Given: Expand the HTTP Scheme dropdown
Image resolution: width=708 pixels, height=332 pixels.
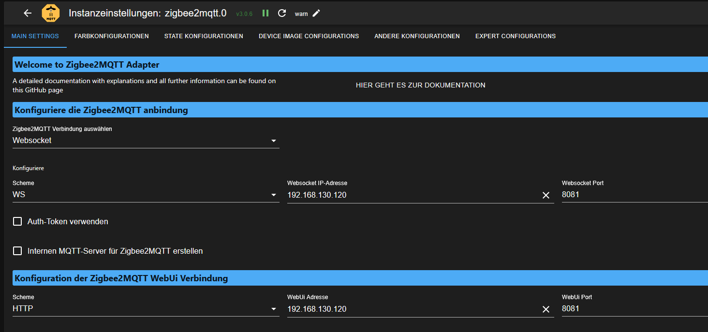Looking at the screenshot, I should pyautogui.click(x=146, y=309).
